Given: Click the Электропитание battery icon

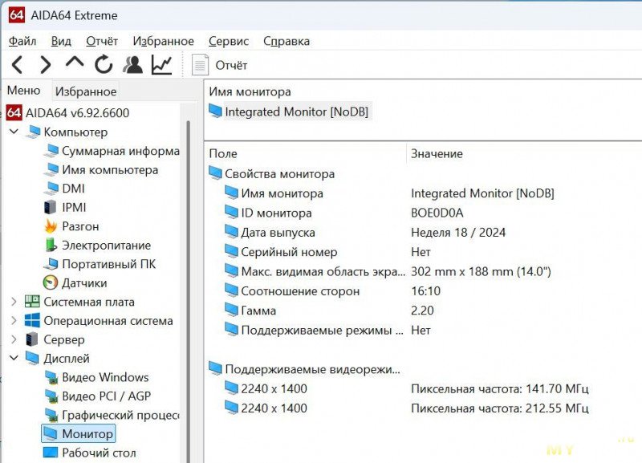Looking at the screenshot, I should pyautogui.click(x=51, y=245).
